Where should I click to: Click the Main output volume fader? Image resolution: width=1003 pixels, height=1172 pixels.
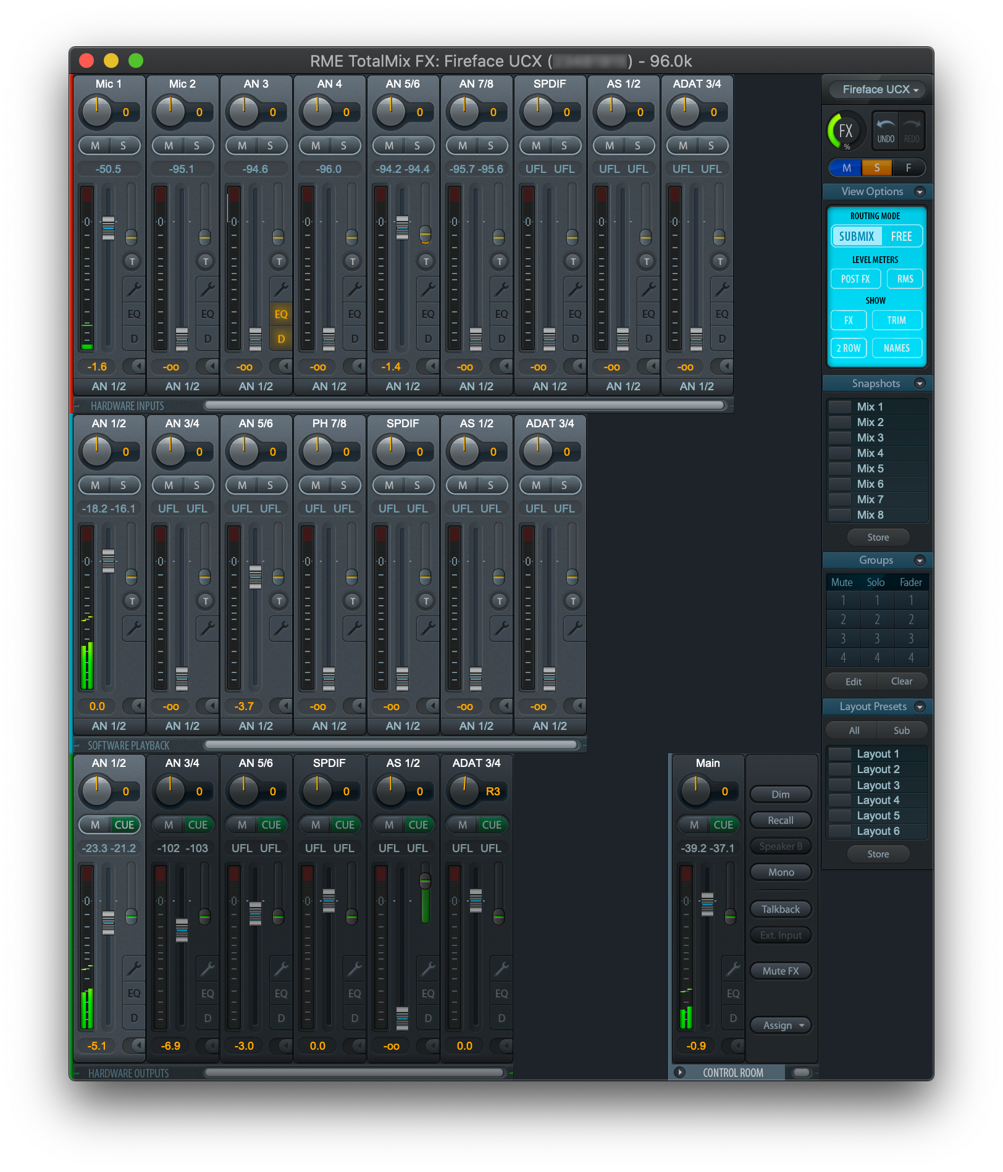click(707, 904)
